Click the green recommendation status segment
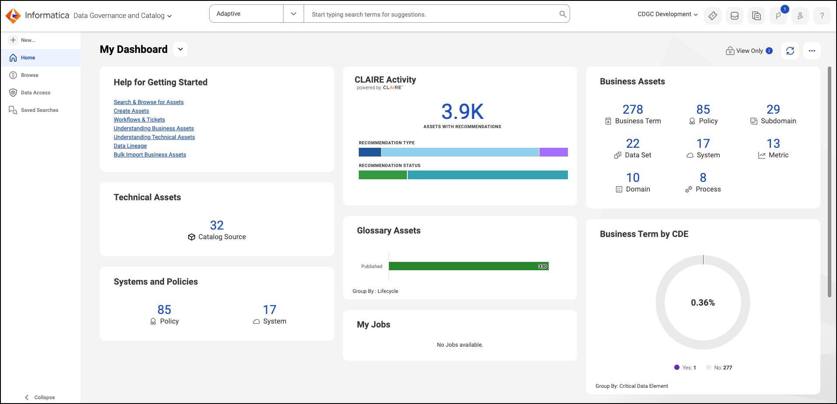This screenshot has width=837, height=404. pyautogui.click(x=383, y=175)
